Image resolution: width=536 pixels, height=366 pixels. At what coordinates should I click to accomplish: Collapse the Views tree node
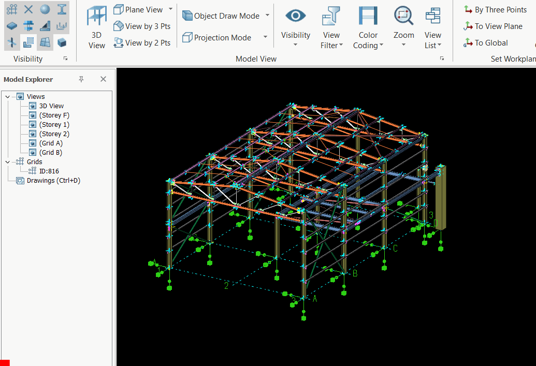point(7,97)
